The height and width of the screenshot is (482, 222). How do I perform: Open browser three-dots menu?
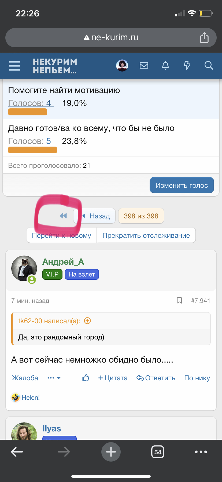(201, 452)
